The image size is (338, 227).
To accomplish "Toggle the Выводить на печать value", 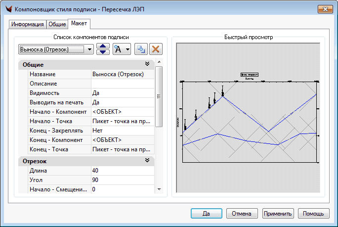I will tap(123, 102).
